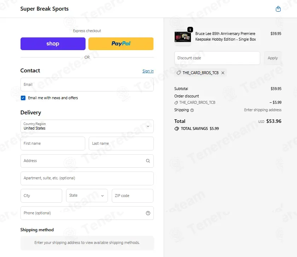Focus the Address field
The image size is (297, 257).
87,161
